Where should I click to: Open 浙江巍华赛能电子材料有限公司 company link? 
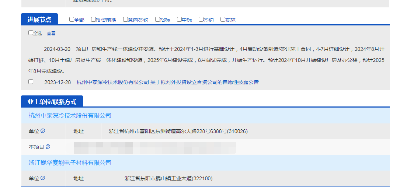tap(70, 162)
